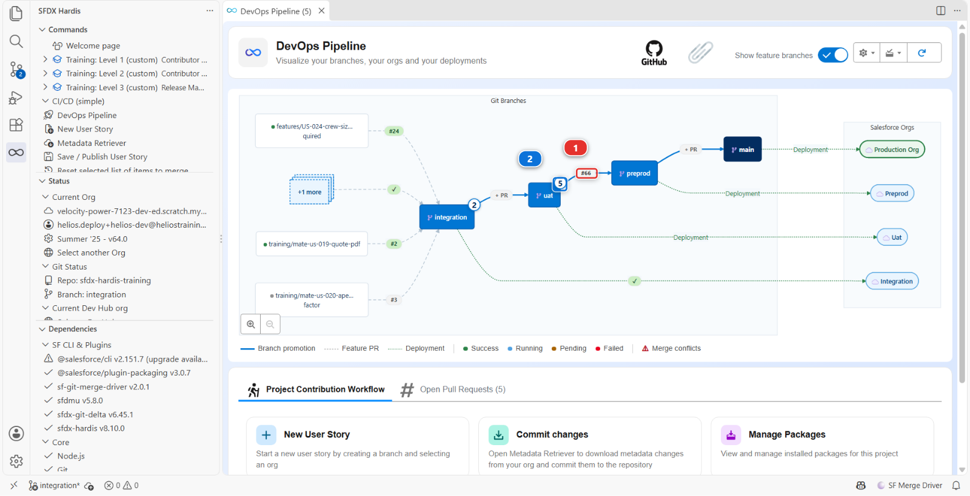970x496 pixels.
Task: Open the Explorer view in the activity bar
Action: (16, 13)
